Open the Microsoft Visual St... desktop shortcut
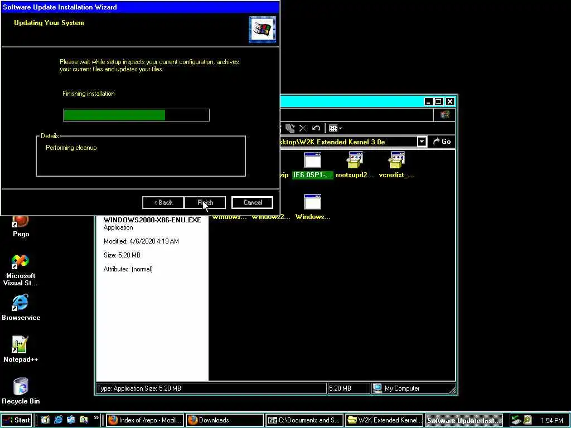The width and height of the screenshot is (571, 428). [21, 270]
